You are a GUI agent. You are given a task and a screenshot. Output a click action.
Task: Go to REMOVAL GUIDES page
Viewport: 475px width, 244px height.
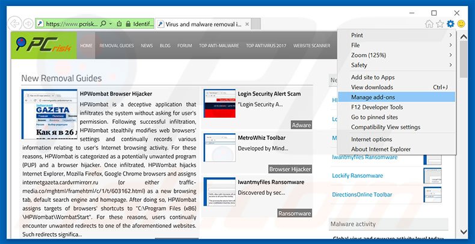coord(117,46)
